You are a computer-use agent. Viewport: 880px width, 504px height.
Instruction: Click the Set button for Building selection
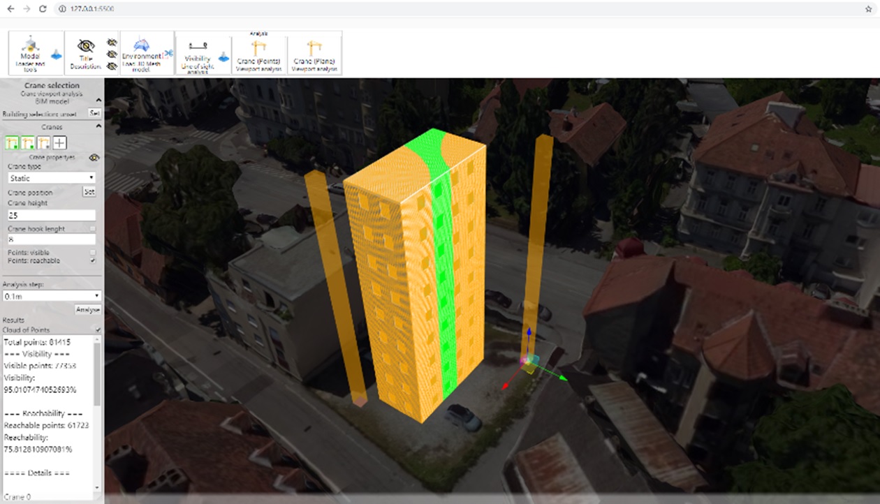[x=94, y=113]
